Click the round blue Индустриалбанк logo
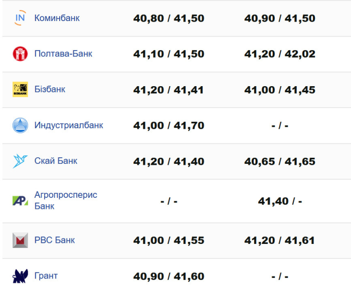Image resolution: width=351 pixels, height=288 pixels. coord(20,125)
